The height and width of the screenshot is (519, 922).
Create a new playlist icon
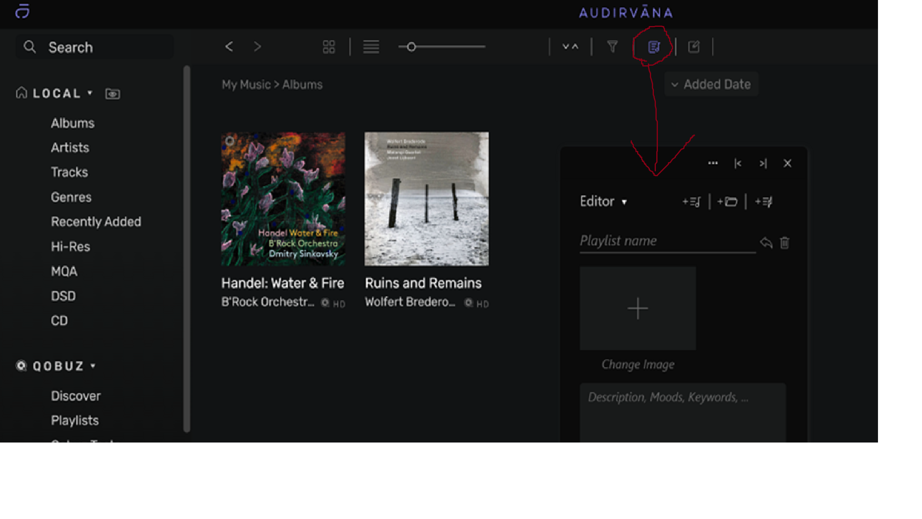click(x=691, y=202)
